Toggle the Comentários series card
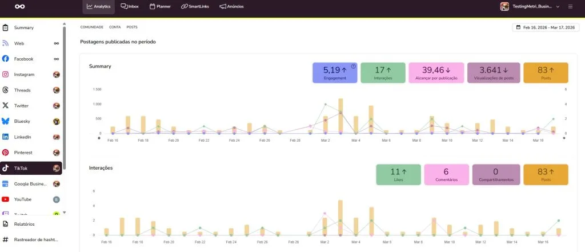The height and width of the screenshot is (252, 585). coord(446,174)
